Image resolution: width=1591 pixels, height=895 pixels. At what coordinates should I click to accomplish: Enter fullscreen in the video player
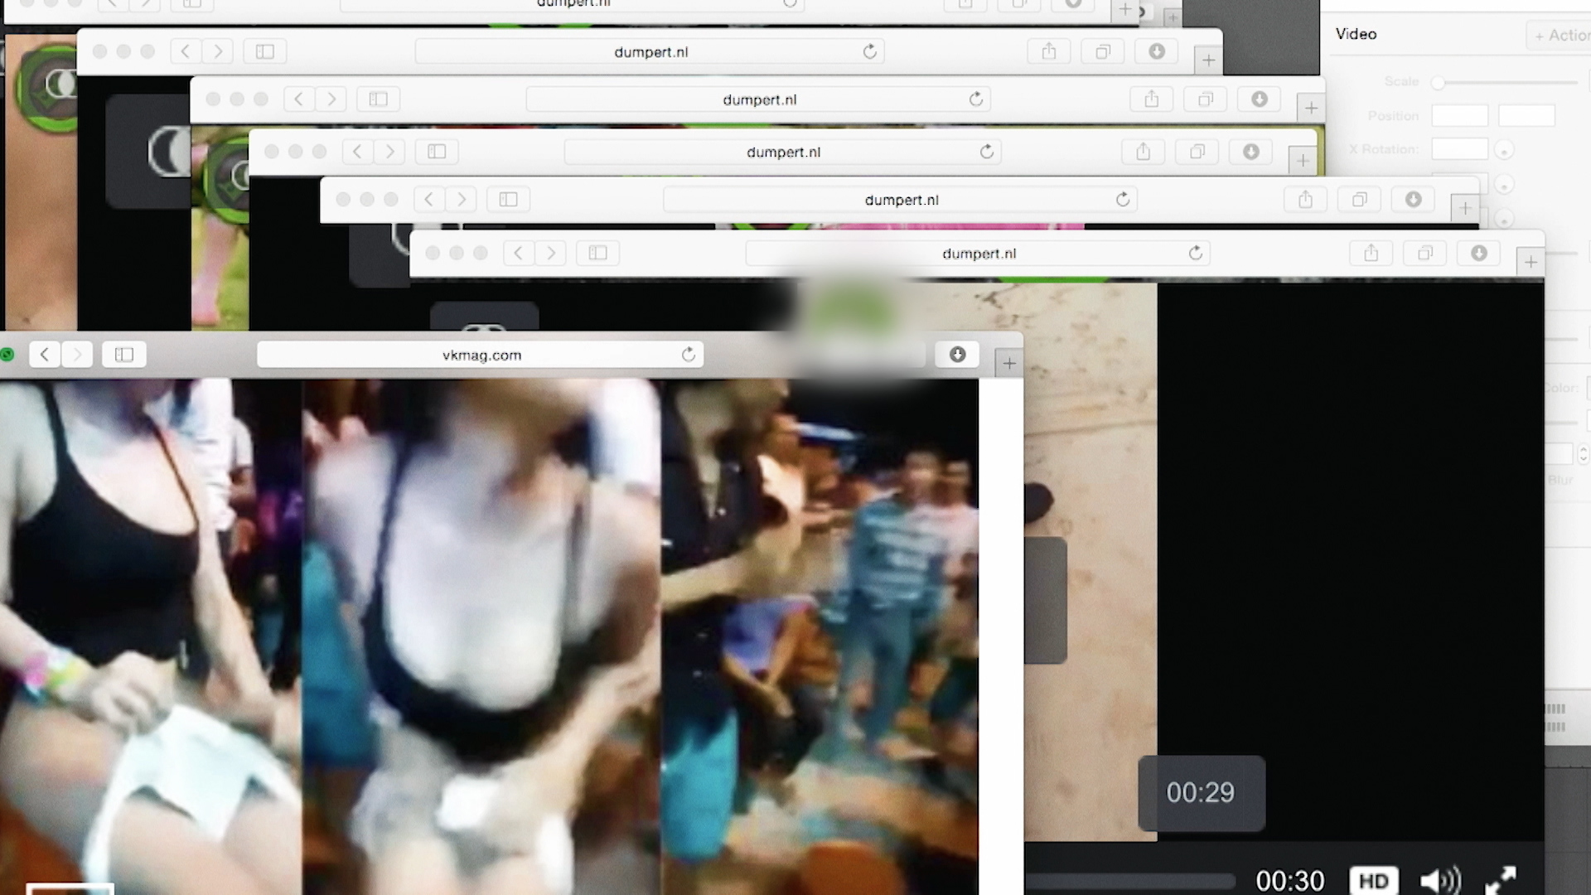coord(1501,880)
